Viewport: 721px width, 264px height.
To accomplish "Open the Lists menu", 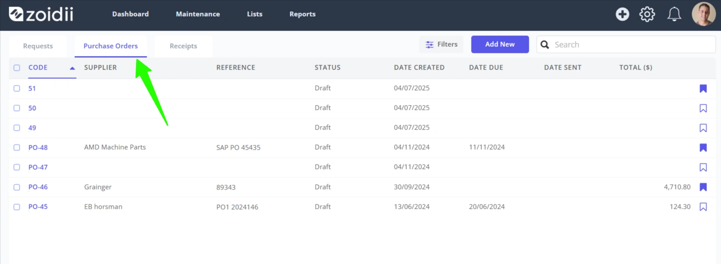I will 254,14.
